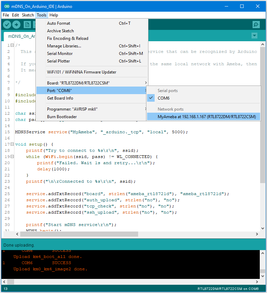Click the "Start mDNS service" printf line
This screenshot has width=267, height=293.
71,225
